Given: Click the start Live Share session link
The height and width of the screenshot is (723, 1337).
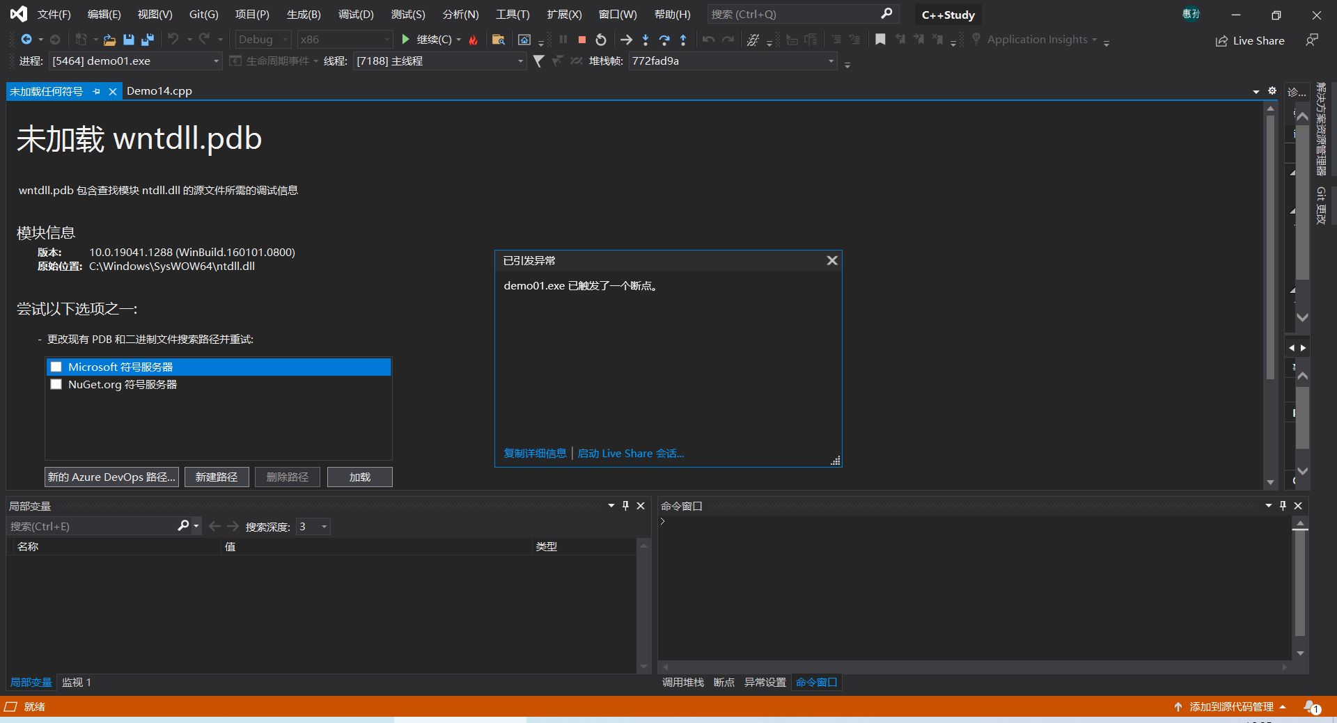Looking at the screenshot, I should tap(630, 454).
